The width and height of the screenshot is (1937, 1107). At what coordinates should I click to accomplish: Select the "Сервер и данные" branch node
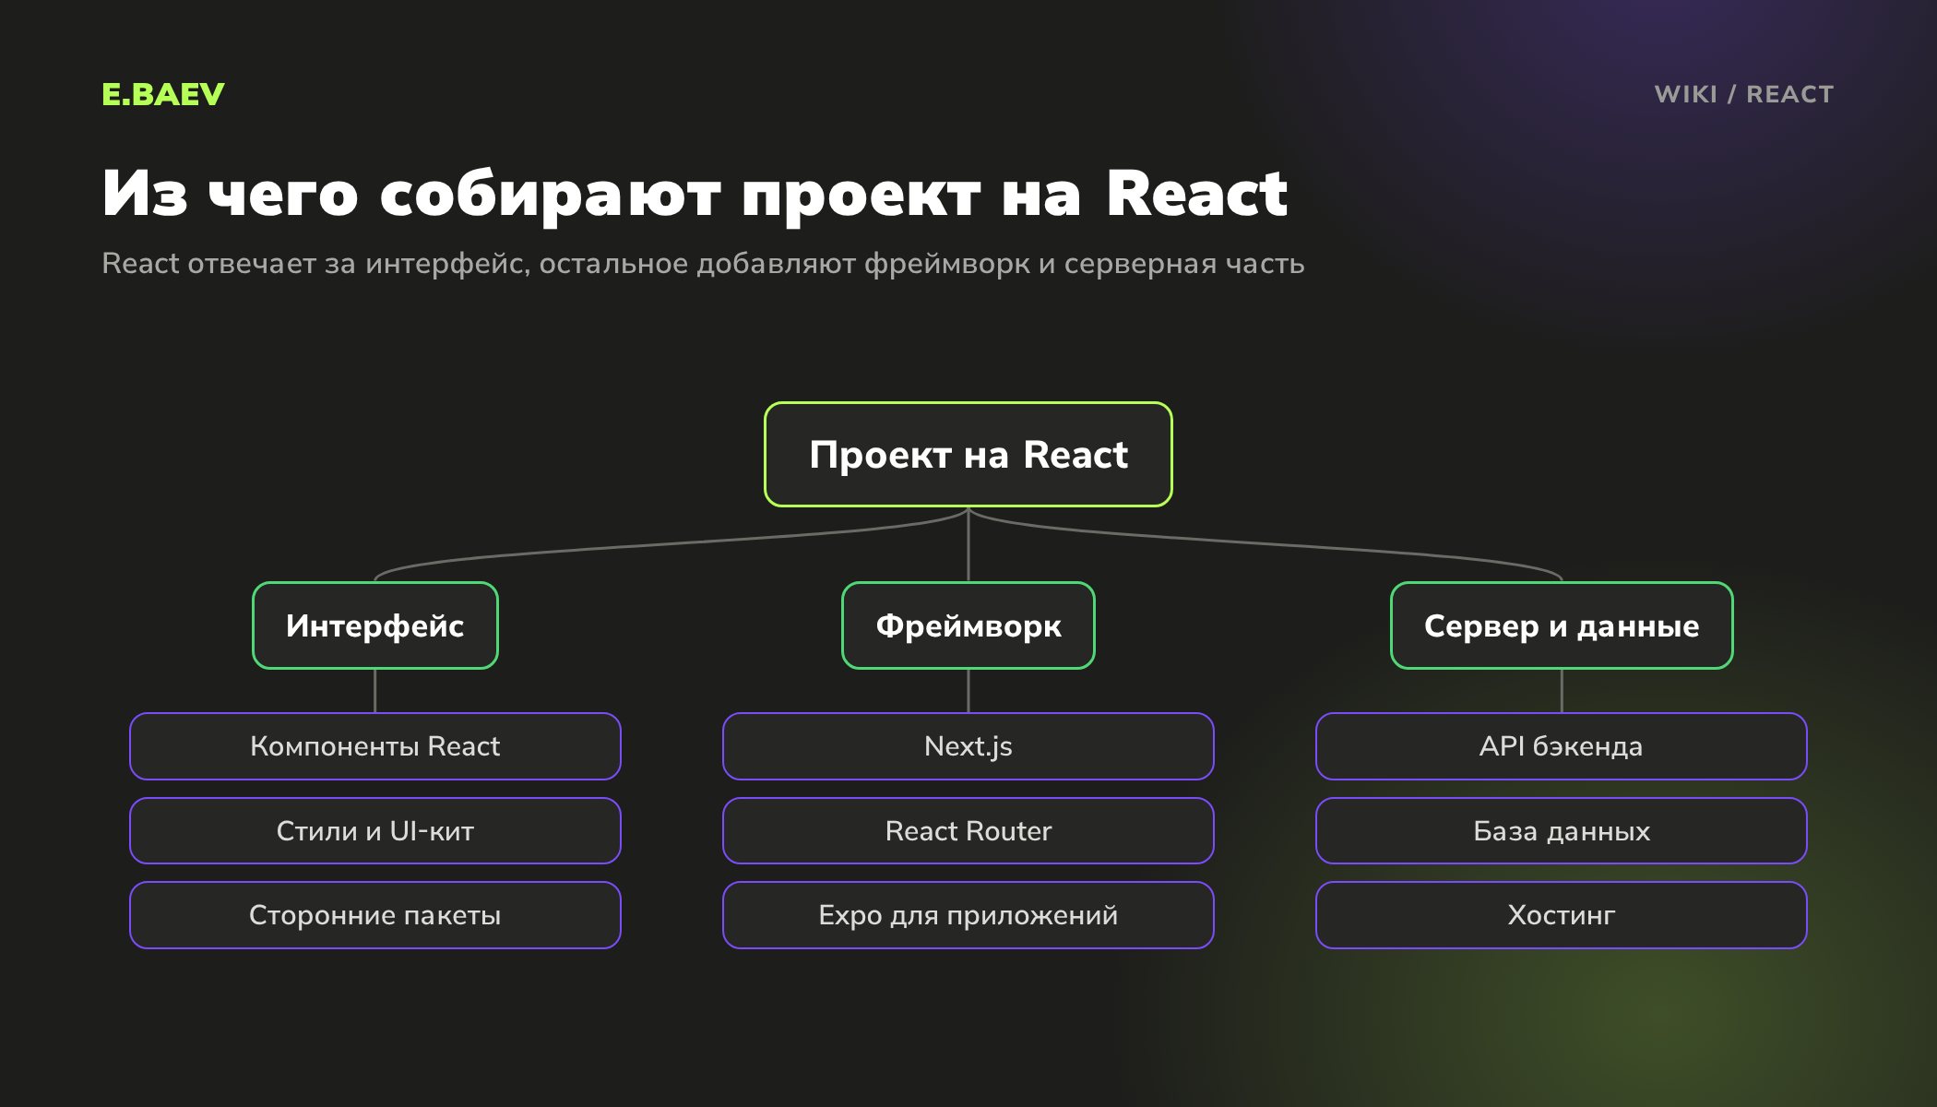[1562, 625]
